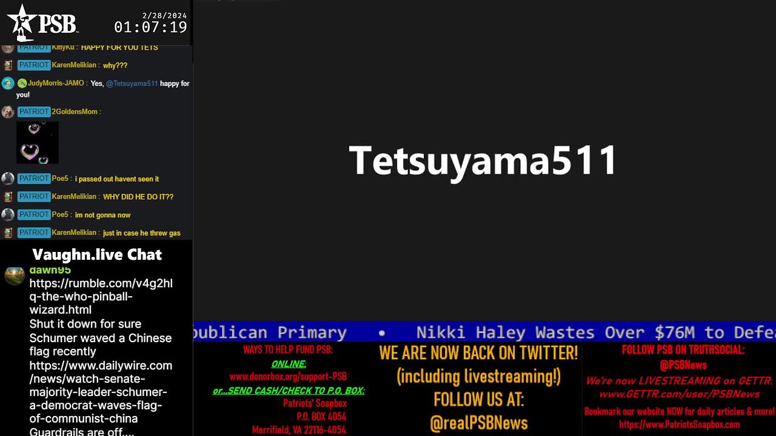The width and height of the screenshot is (776, 436).
Task: Click PATRIOT badge beside 'why???' message
Action: pyautogui.click(x=34, y=65)
